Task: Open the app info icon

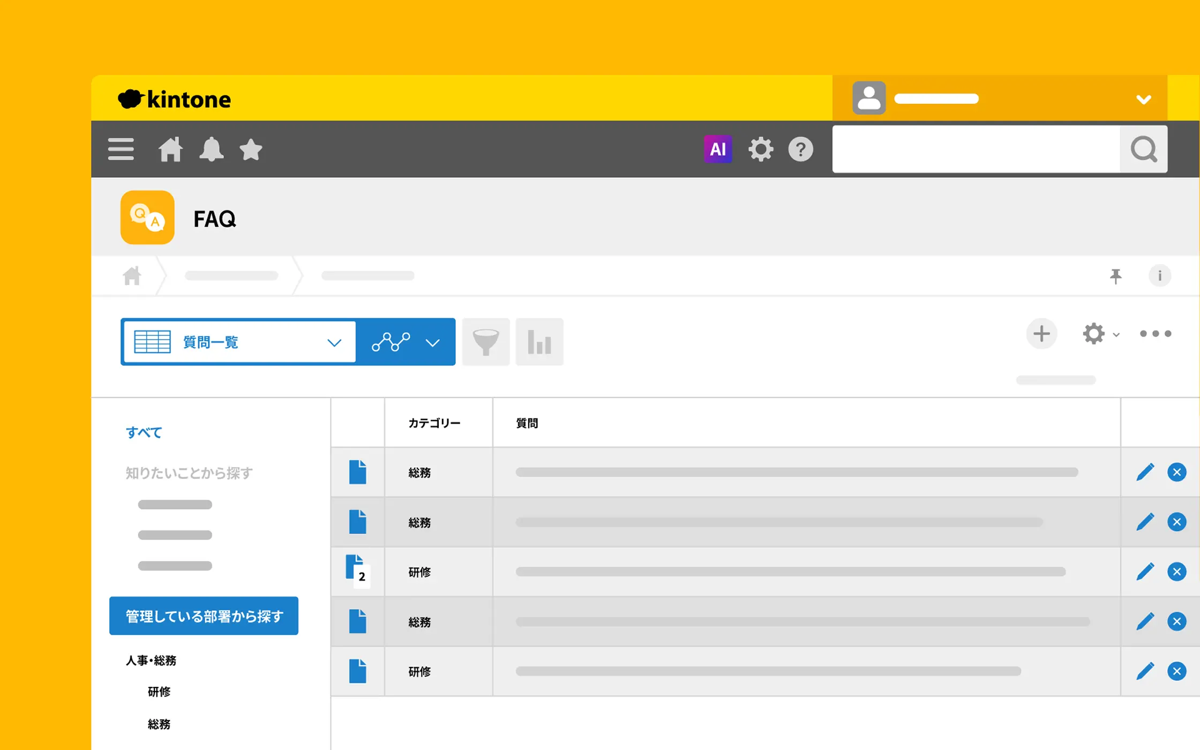Action: click(1159, 276)
